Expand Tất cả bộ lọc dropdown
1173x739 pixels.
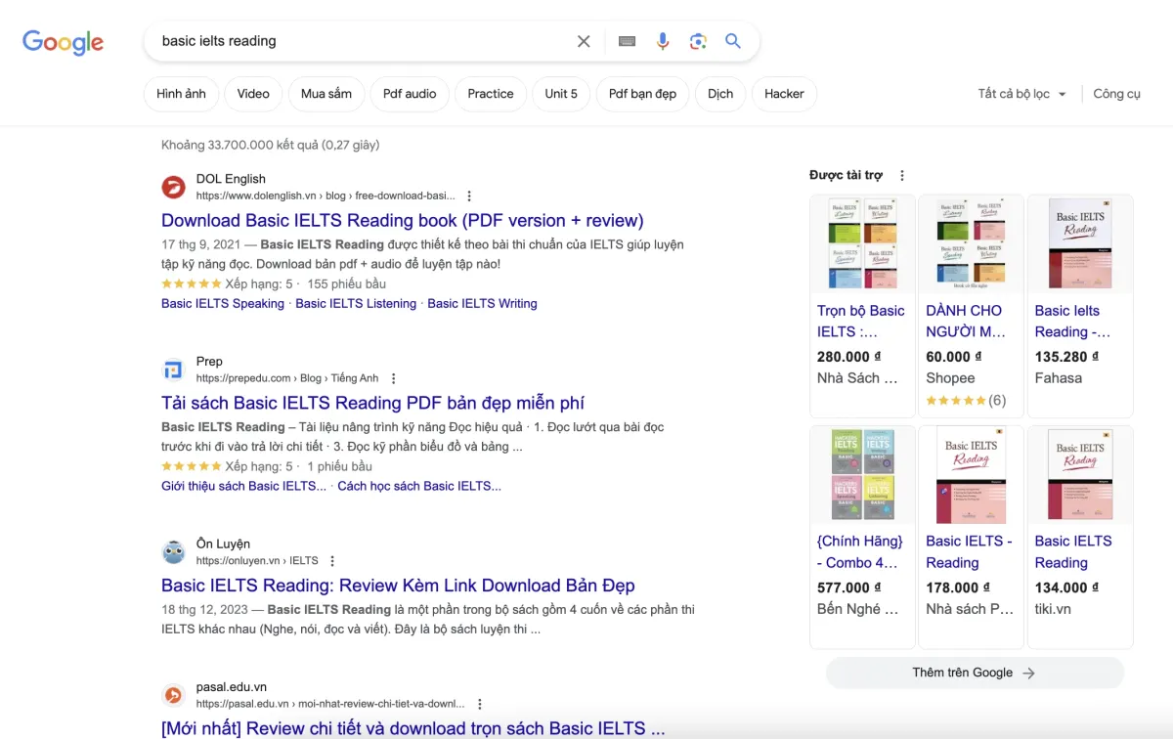point(1022,94)
